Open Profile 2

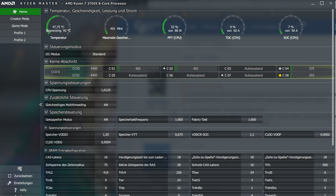click(x=20, y=40)
